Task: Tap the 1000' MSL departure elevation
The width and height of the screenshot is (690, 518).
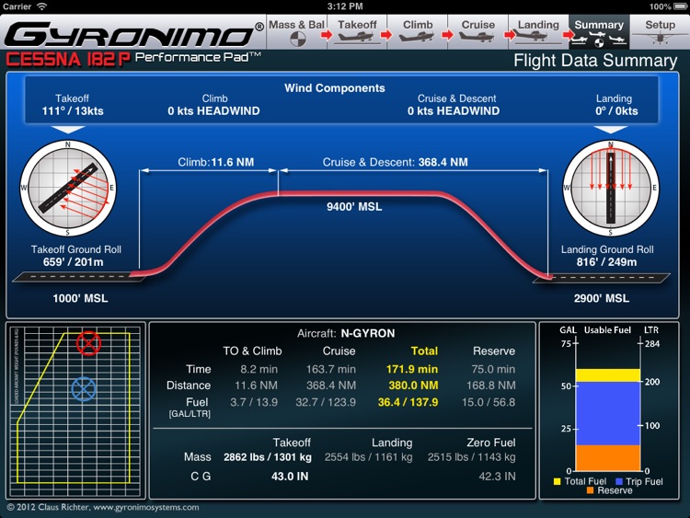Action: pos(80,298)
